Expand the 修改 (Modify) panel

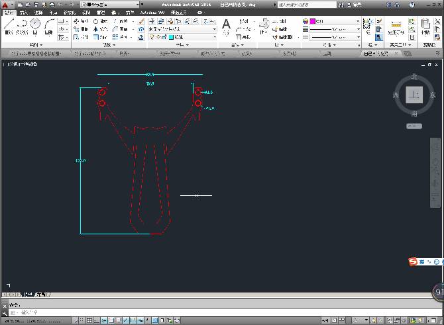pos(109,45)
